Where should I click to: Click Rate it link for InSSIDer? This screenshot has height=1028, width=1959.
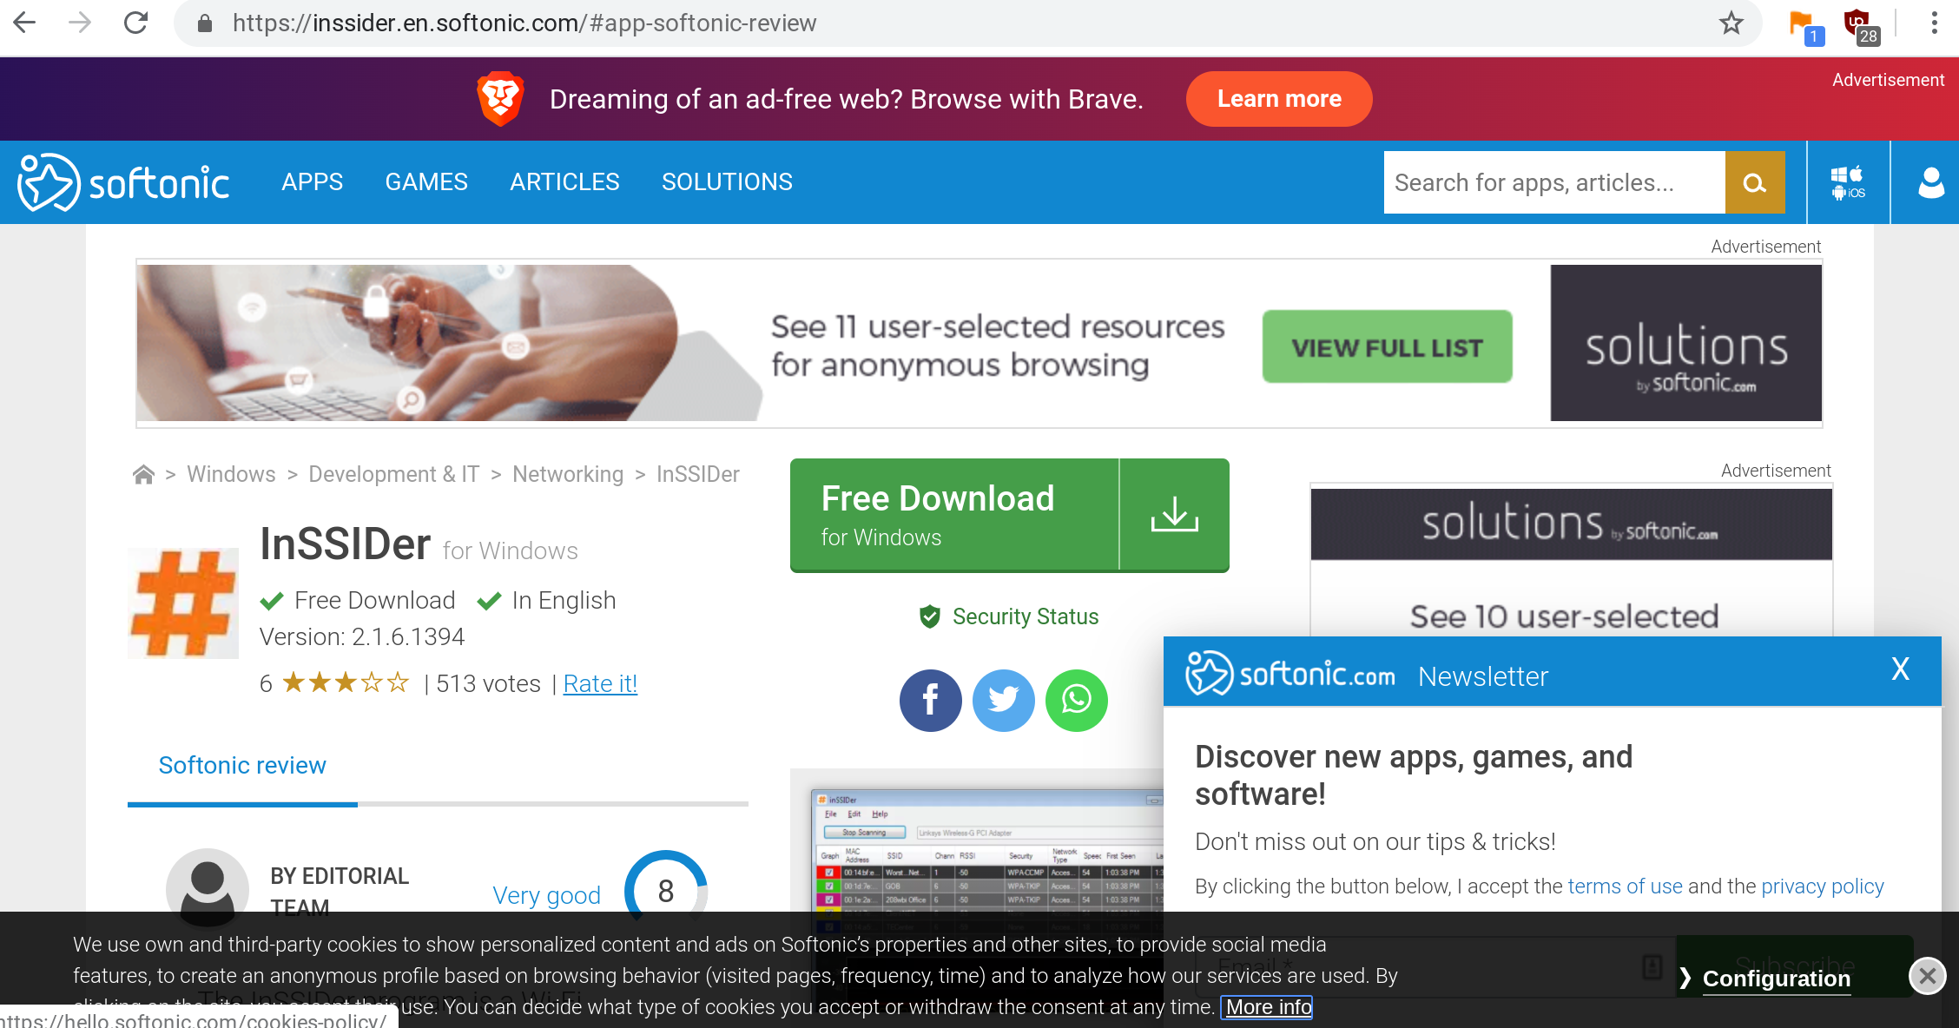pyautogui.click(x=600, y=682)
